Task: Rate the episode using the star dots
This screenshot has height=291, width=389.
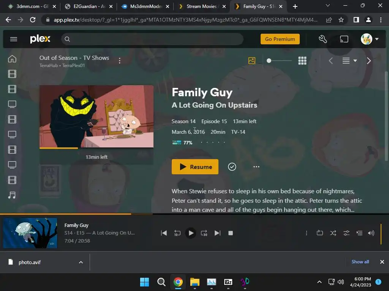Action: click(213, 142)
